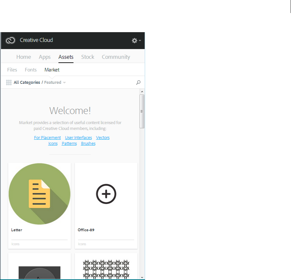The width and height of the screenshot is (291, 280).
Task: Open the Stock tab
Action: [88, 57]
